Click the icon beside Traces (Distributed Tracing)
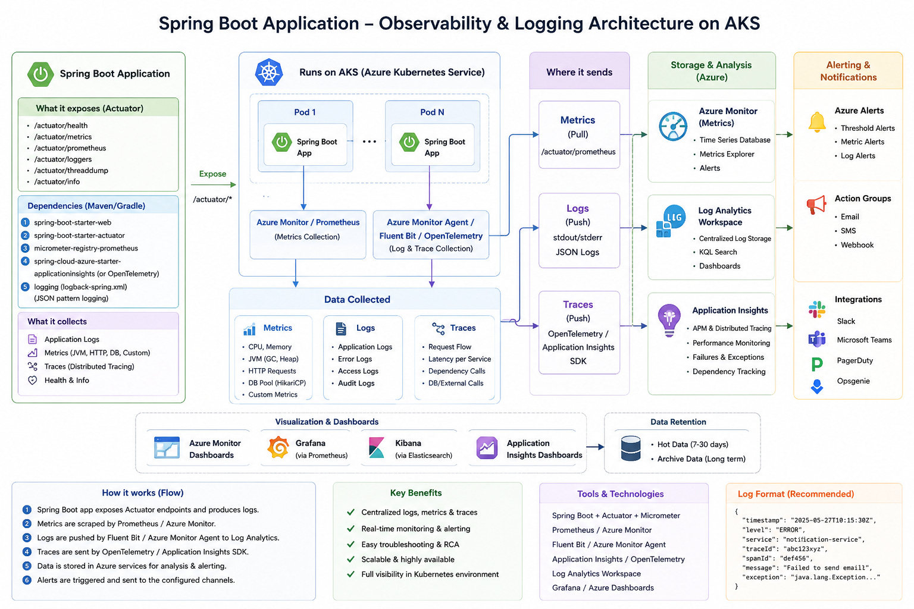914x609 pixels. tap(33, 367)
